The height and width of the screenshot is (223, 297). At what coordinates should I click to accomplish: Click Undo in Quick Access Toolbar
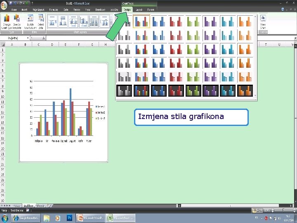coord(15,3)
